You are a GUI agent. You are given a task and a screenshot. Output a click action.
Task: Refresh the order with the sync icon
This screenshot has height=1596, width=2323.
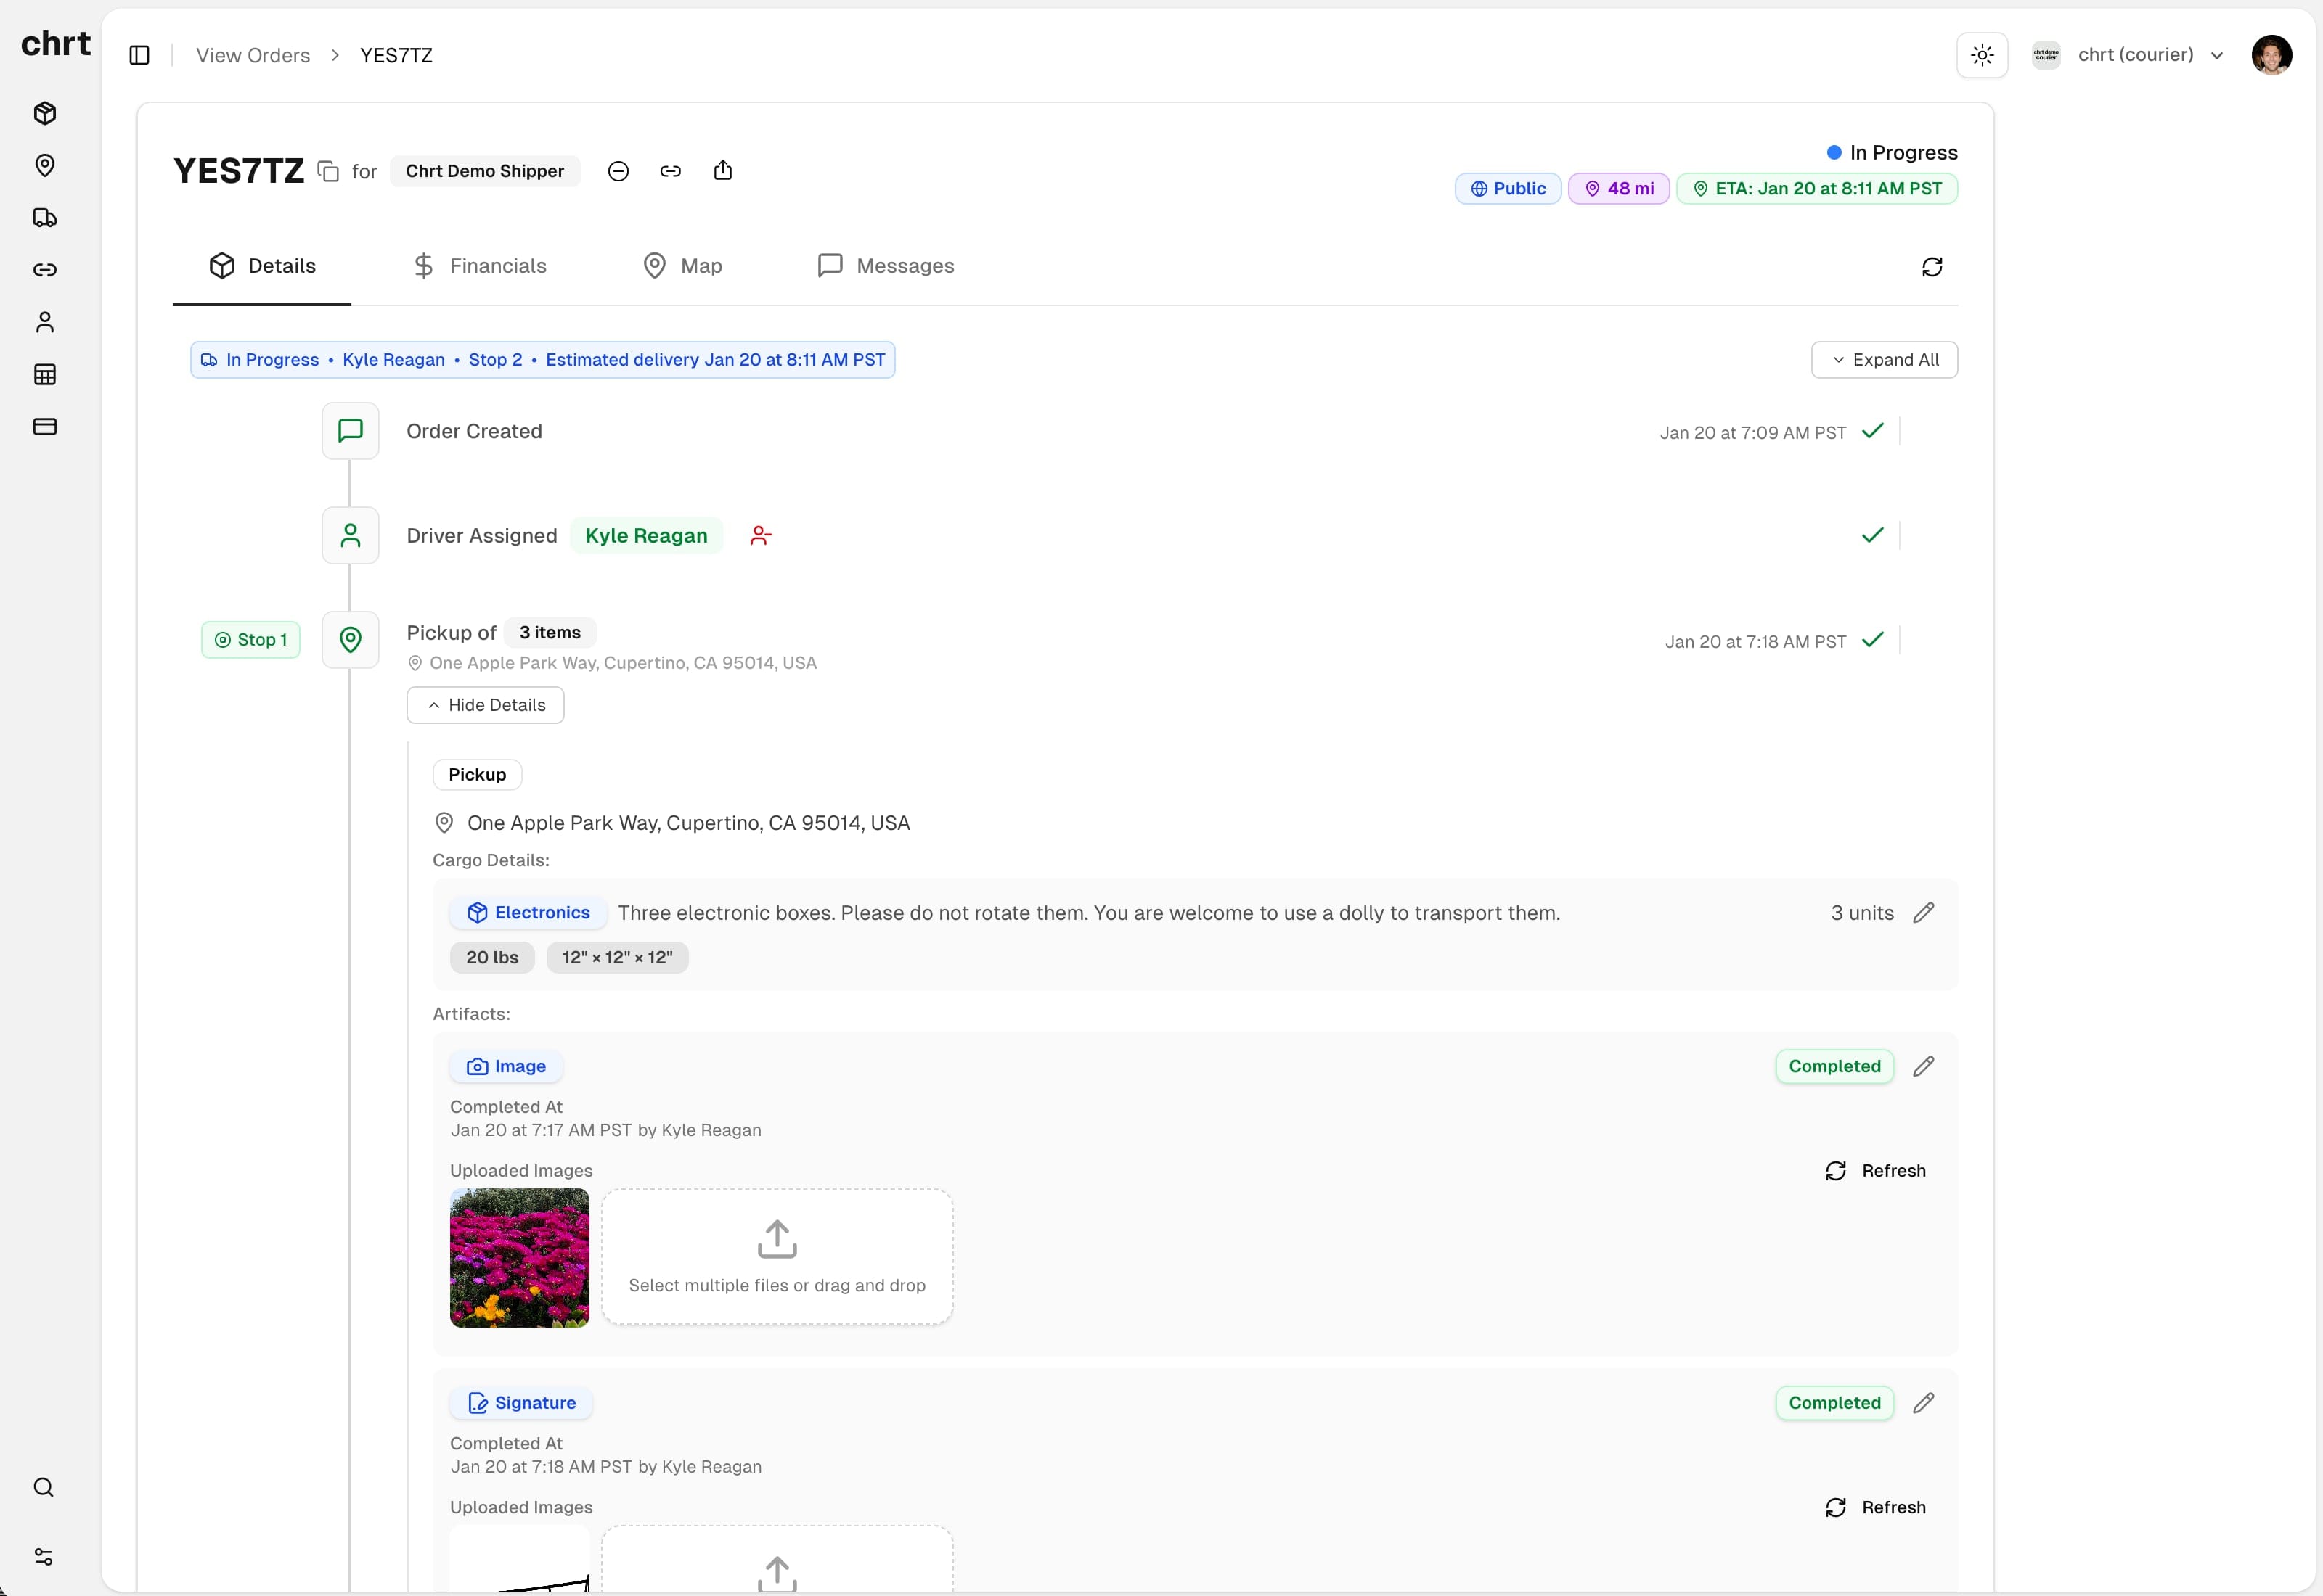coord(1931,266)
